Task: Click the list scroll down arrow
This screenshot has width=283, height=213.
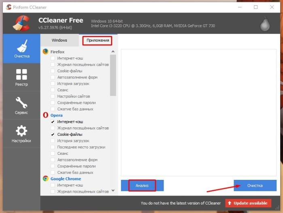Action: coord(113,190)
